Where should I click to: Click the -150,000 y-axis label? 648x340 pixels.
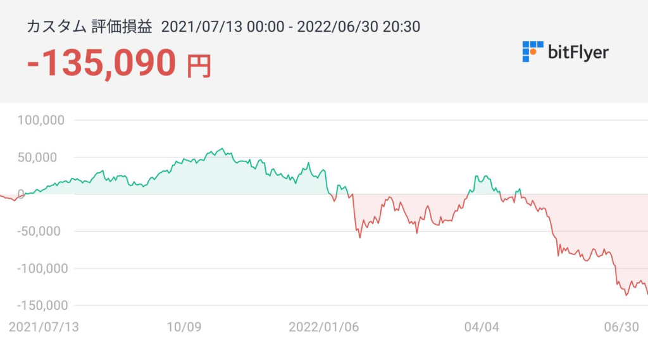tap(42, 305)
